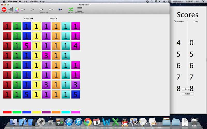Open TextEdit paper-and-pen Dock icon

coord(143,122)
